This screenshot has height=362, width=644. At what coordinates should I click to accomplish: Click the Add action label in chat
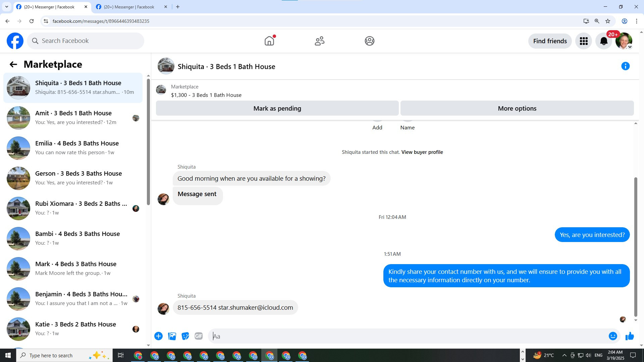point(377,128)
